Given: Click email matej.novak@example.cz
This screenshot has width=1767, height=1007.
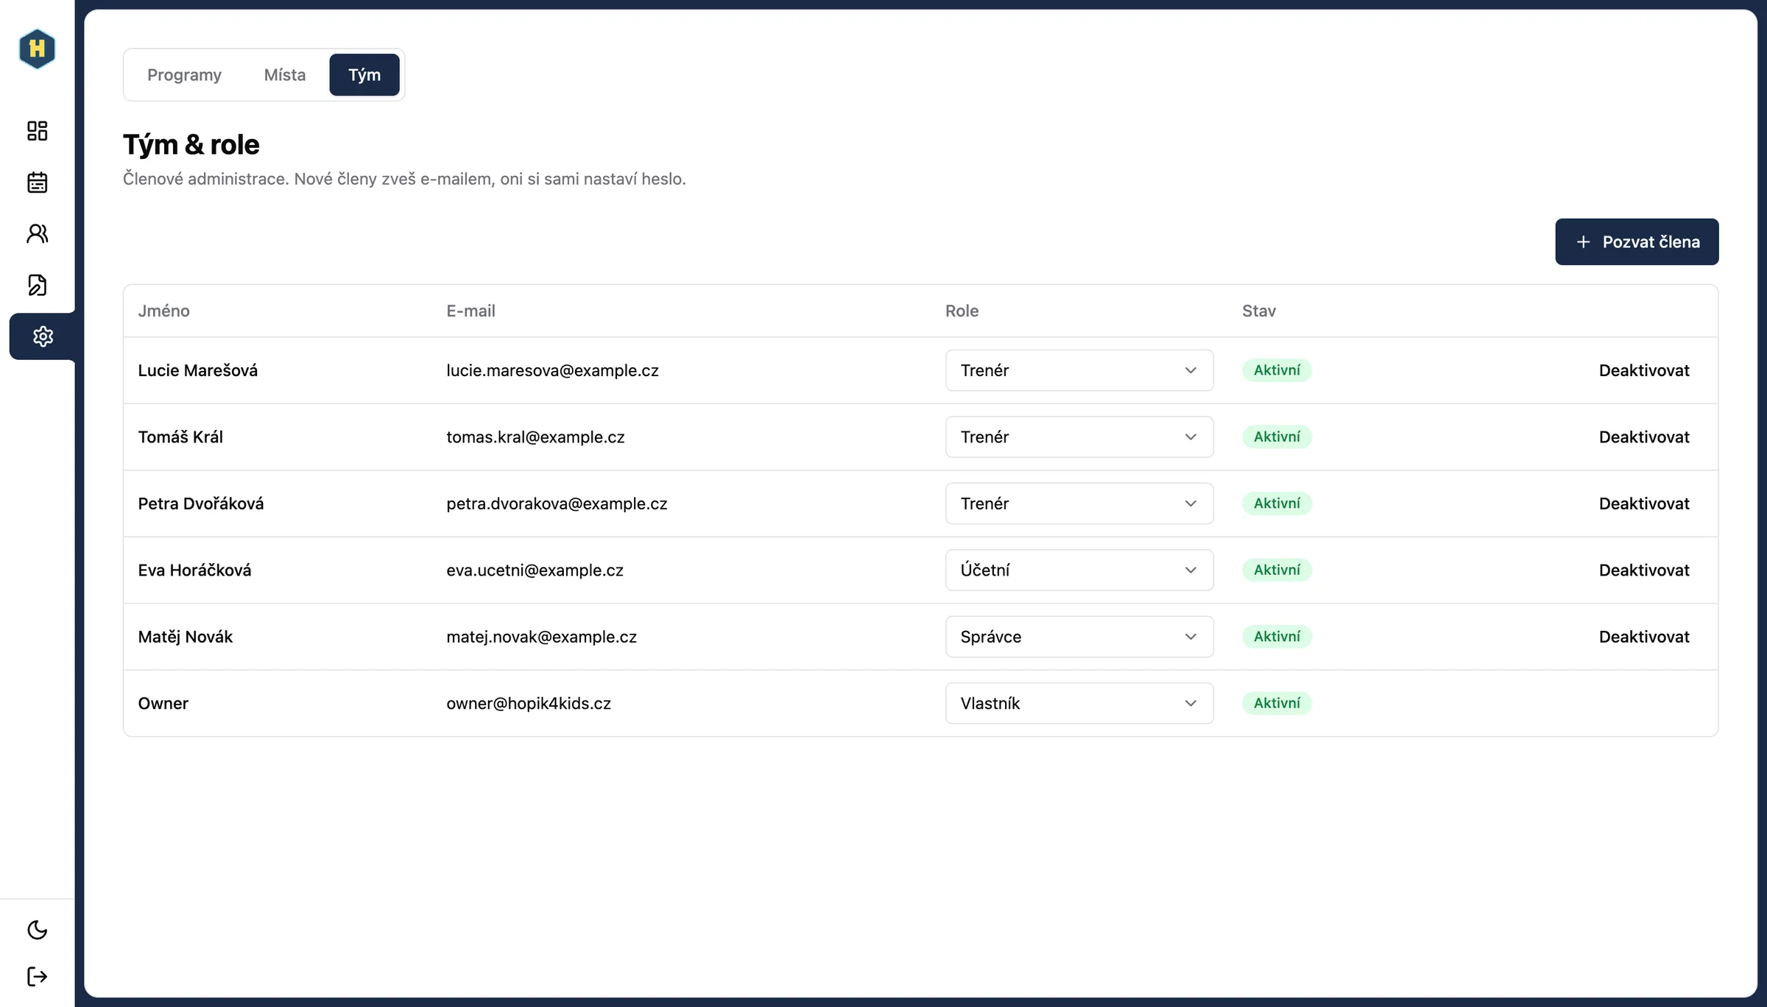Looking at the screenshot, I should point(541,637).
